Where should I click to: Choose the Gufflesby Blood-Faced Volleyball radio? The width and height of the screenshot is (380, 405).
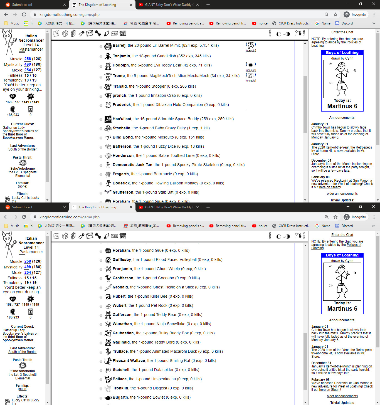click(x=101, y=260)
